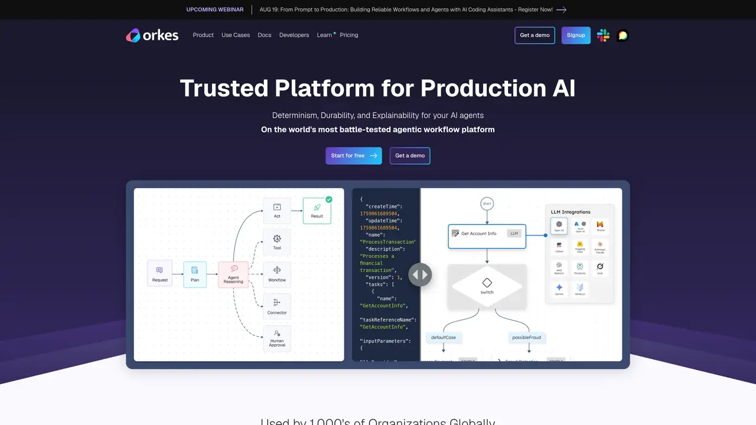Click the switch node in workflow diagram

tap(487, 287)
